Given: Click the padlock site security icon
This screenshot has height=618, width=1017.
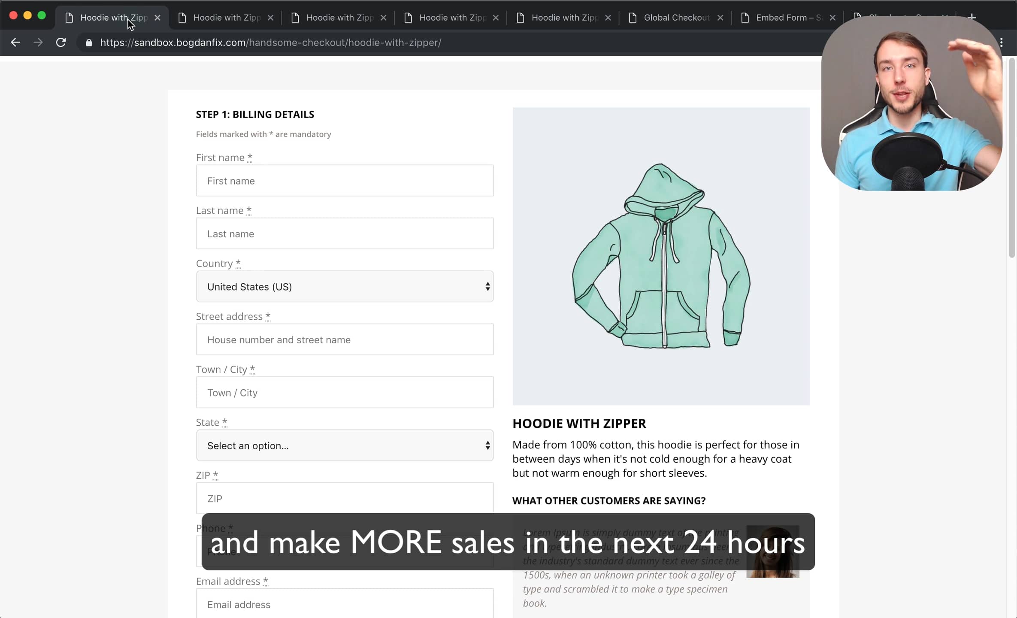Looking at the screenshot, I should pyautogui.click(x=89, y=42).
